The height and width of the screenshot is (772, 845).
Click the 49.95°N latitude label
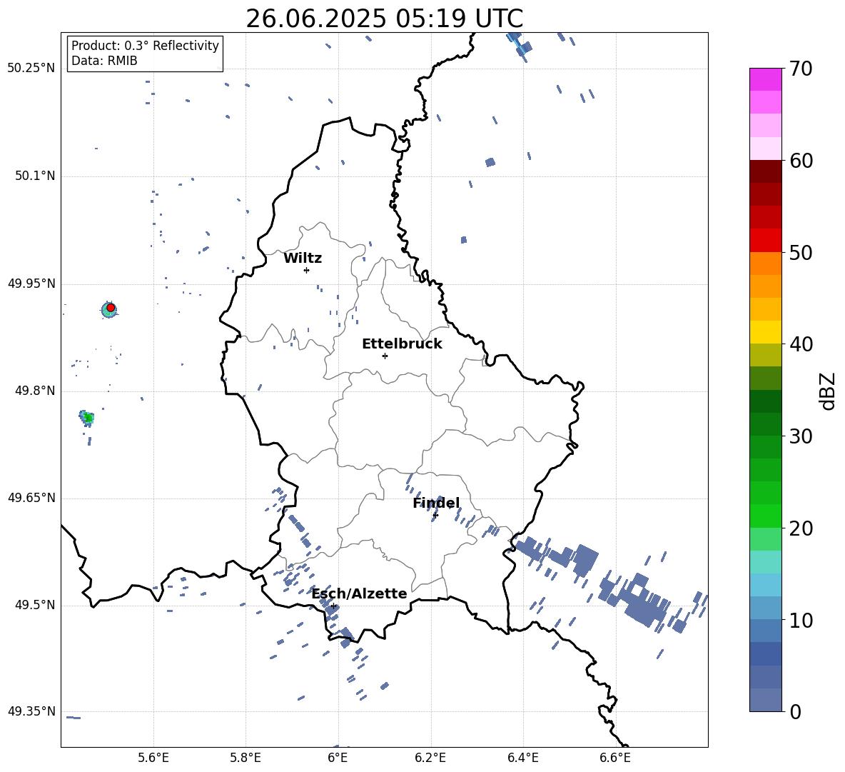31,283
